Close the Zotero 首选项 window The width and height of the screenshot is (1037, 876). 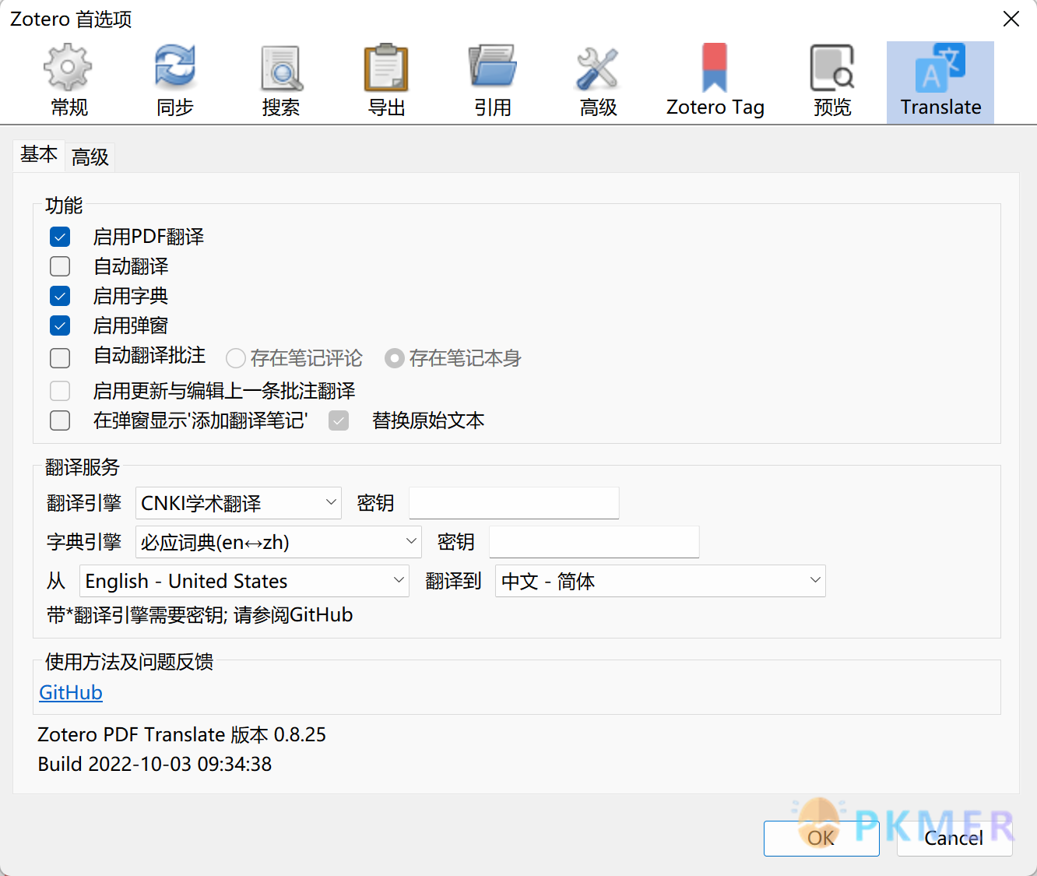pos(1011,19)
